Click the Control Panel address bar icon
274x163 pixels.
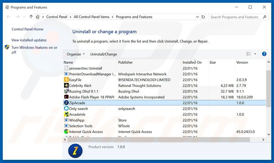(x=37, y=17)
